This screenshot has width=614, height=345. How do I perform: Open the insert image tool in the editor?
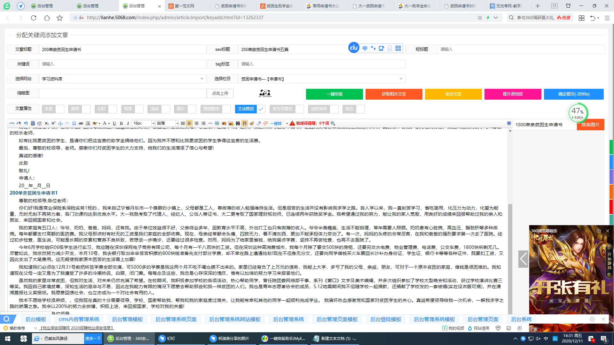point(224,123)
